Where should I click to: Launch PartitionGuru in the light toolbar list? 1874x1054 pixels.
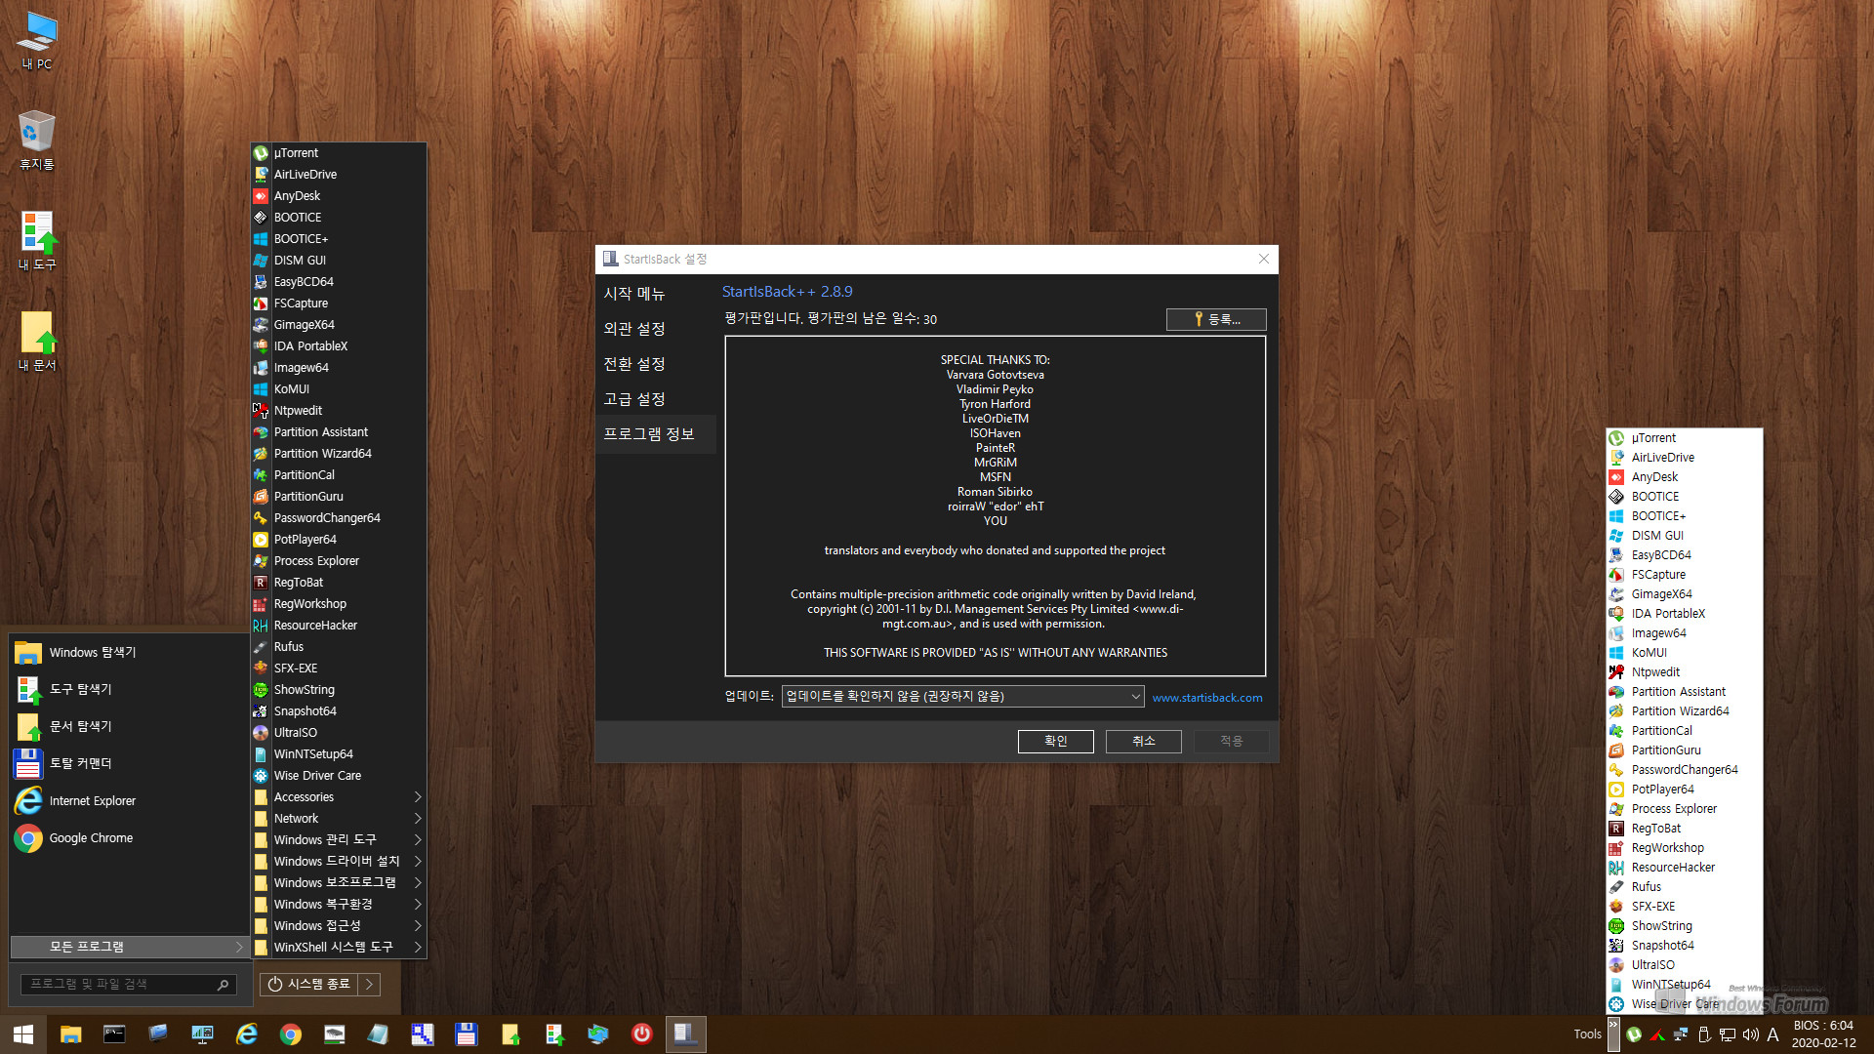(1685, 750)
